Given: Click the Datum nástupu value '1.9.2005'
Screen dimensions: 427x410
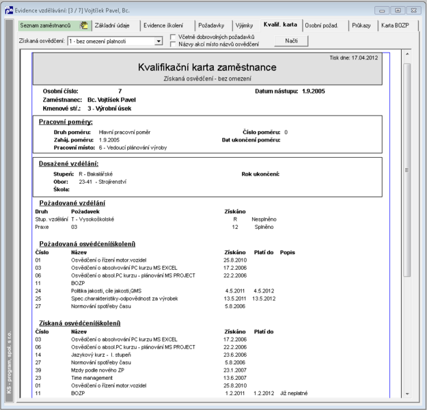Looking at the screenshot, I should pos(314,92).
